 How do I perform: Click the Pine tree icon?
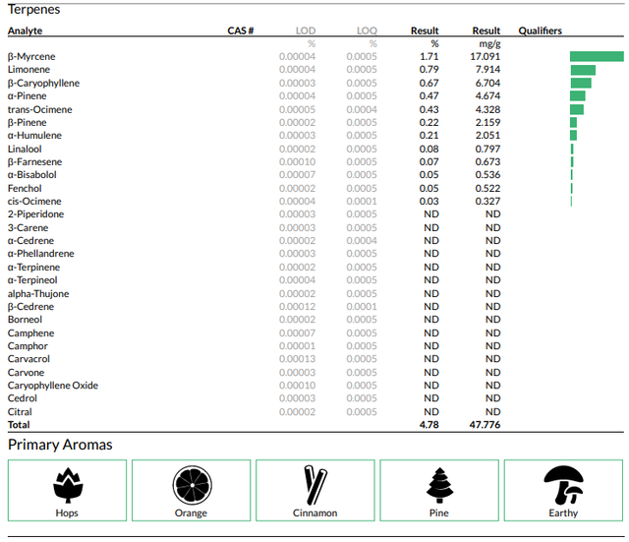[x=439, y=485]
